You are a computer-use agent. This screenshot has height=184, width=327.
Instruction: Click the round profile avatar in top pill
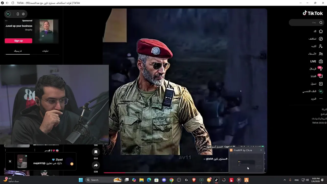pos(8,14)
